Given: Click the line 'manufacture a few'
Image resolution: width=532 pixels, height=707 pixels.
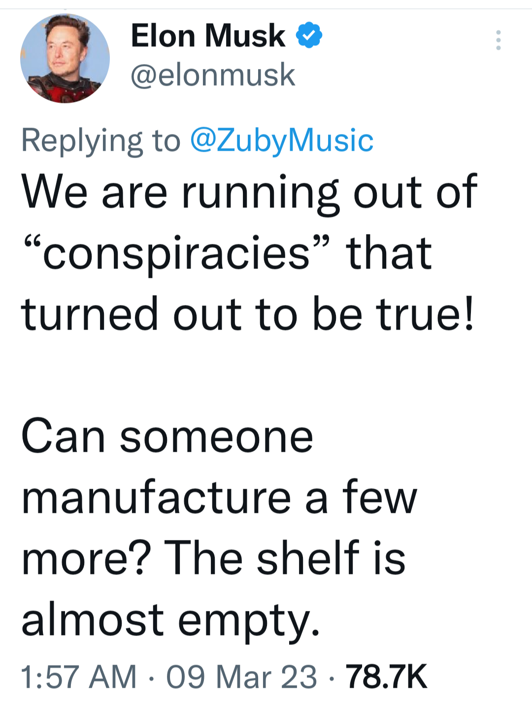Looking at the screenshot, I should point(219,498).
